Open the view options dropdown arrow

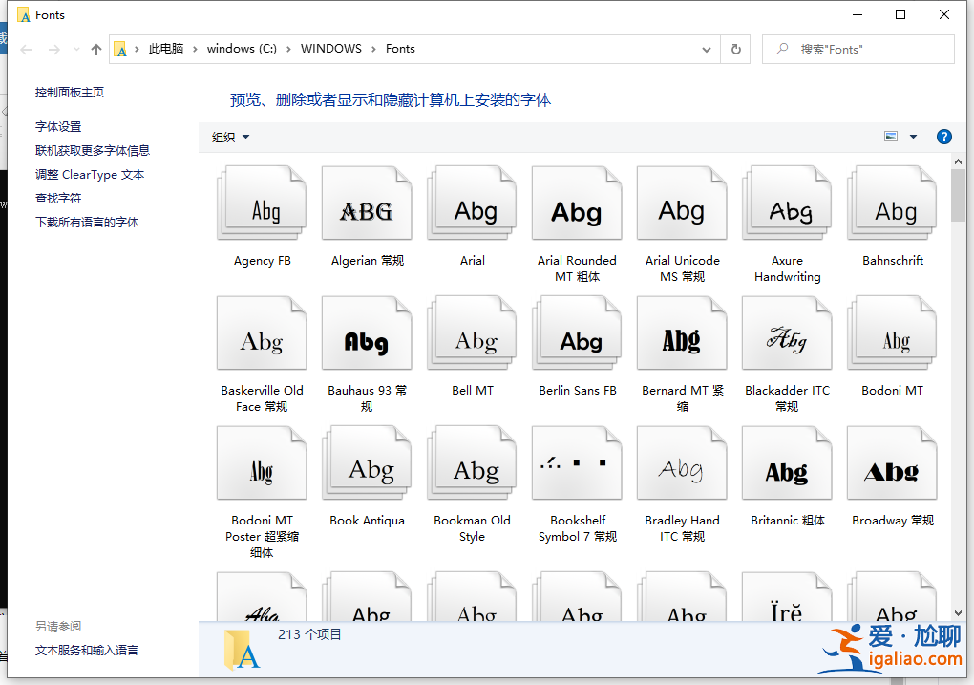coord(913,137)
